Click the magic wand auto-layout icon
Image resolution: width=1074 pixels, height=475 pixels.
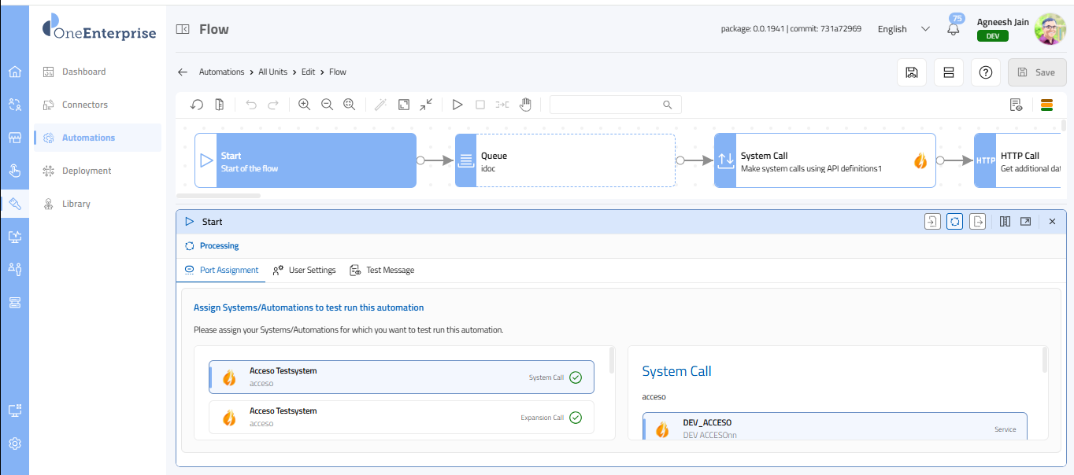pyautogui.click(x=380, y=105)
